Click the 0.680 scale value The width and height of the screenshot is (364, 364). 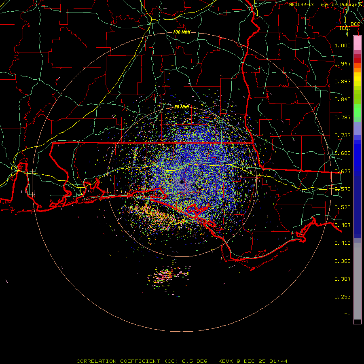[343, 153]
